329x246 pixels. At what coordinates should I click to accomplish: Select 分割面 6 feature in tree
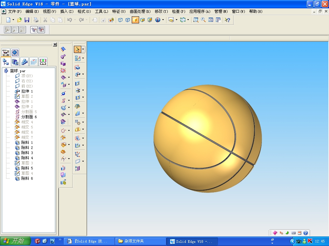tap(29, 117)
